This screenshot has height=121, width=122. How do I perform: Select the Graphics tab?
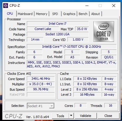(69, 14)
